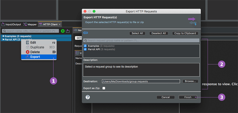This screenshot has width=238, height=113.
Task: Enable the Export as Zip checkbox
Action: tap(104, 88)
